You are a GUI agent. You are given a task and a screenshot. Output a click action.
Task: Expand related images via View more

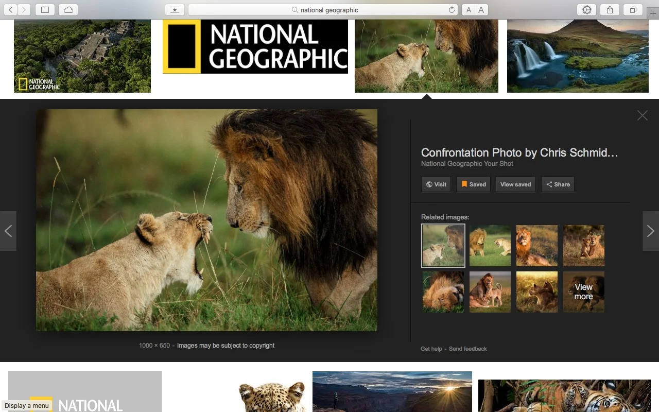583,292
